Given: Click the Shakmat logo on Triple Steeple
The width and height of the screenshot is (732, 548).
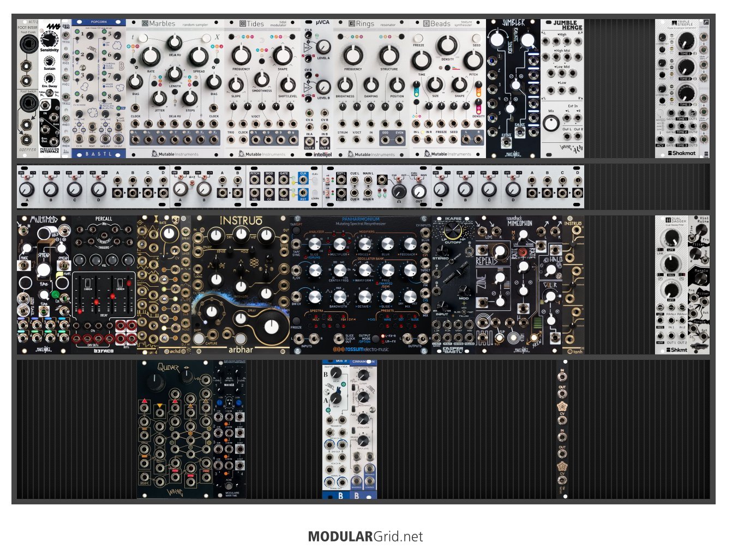Looking at the screenshot, I should point(682,153).
